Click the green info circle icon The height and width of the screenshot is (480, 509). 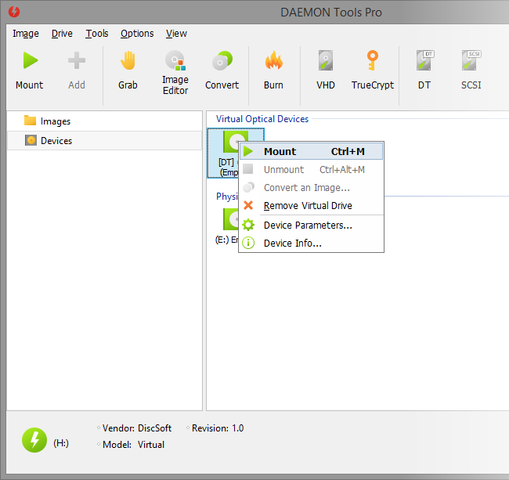tap(248, 243)
